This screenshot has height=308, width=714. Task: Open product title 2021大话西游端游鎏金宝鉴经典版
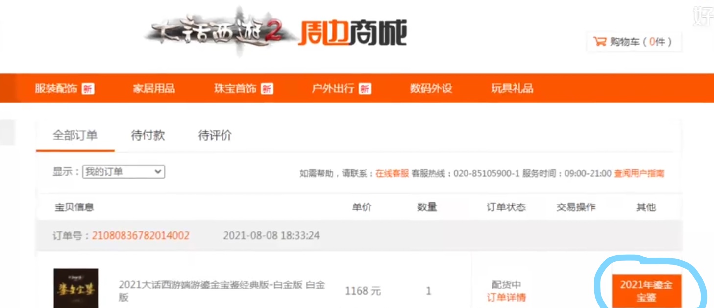click(x=222, y=291)
